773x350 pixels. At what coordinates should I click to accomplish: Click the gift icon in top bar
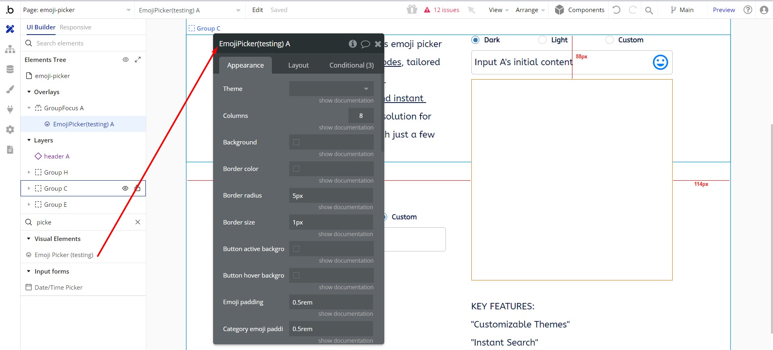(412, 10)
